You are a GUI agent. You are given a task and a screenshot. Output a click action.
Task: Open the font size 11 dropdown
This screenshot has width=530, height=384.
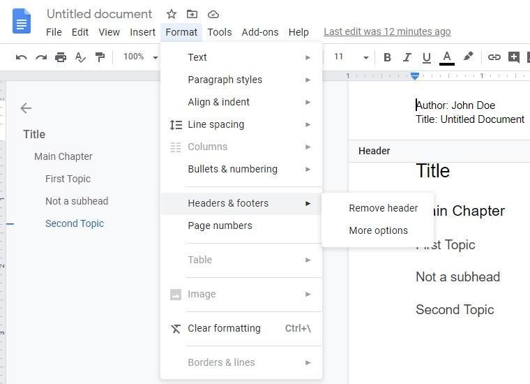click(x=350, y=57)
